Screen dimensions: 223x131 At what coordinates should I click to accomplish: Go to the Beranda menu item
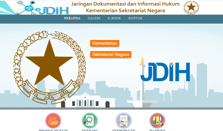click(72, 18)
